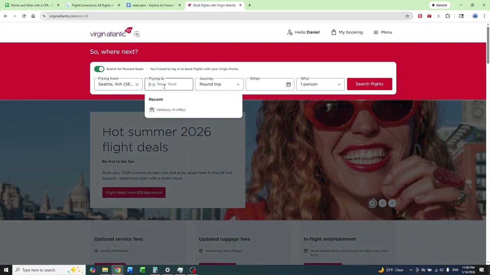This screenshot has height=275, width=490.
Task: Open Excel from the taskbar
Action: pos(142,270)
